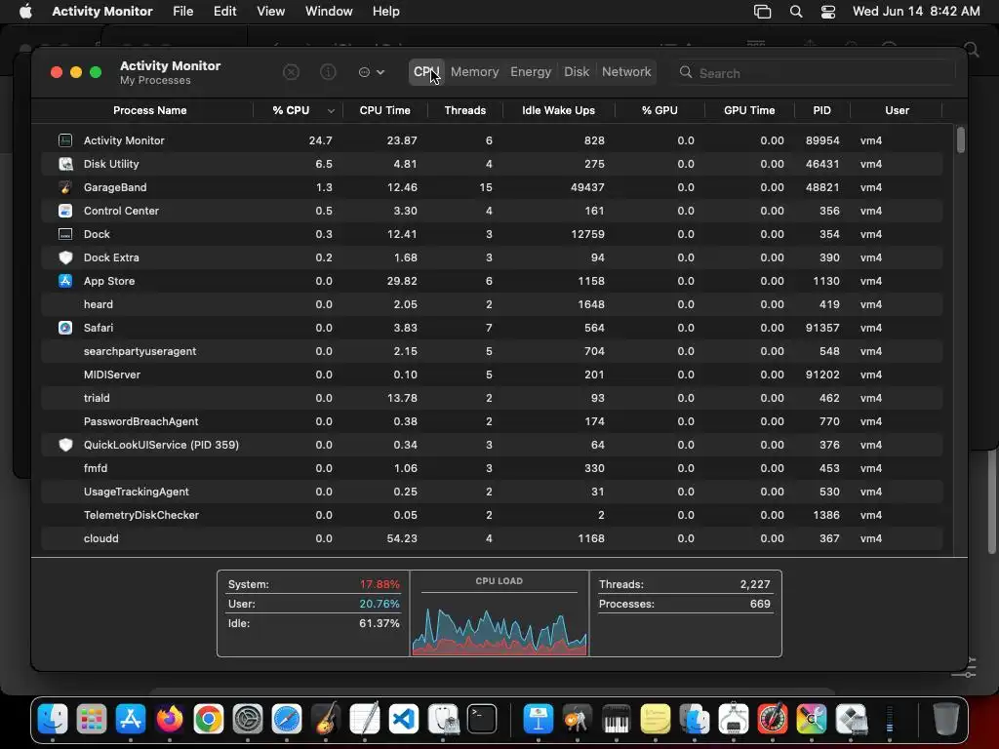Sort by GPU Time column header
The height and width of the screenshot is (749, 999).
(x=749, y=110)
